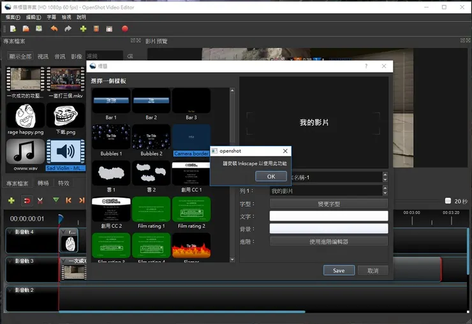Click OK in the Inkscape warning
Viewport: 472px width, 324px height.
click(x=271, y=177)
